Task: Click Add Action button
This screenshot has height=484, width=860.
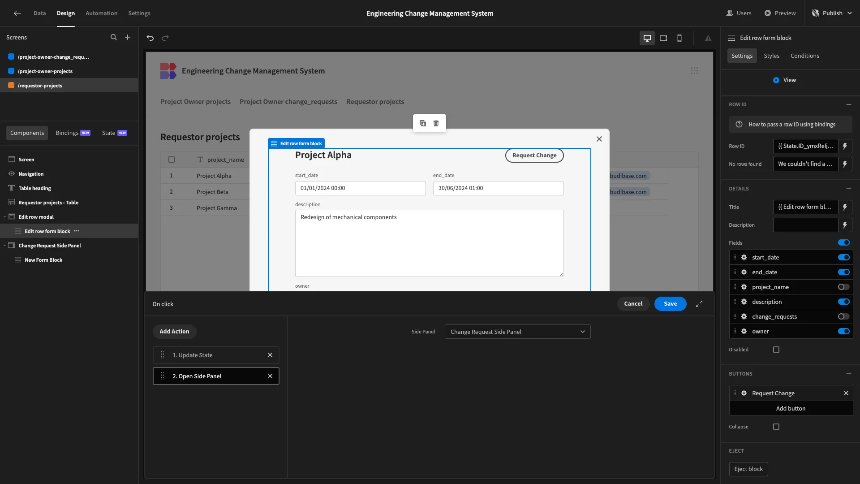Action: pyautogui.click(x=174, y=332)
